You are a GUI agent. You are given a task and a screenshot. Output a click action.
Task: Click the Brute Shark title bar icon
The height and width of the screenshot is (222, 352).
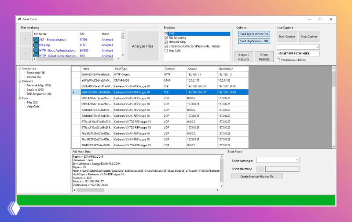tap(18, 19)
